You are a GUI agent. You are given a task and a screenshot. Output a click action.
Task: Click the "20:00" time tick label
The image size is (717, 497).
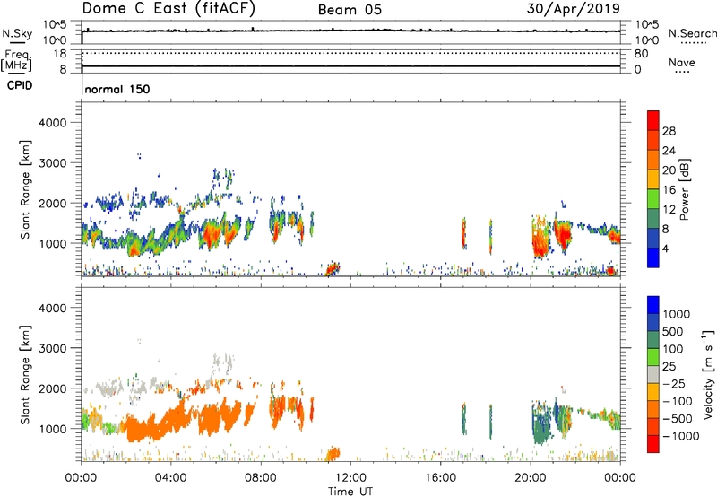coord(530,478)
